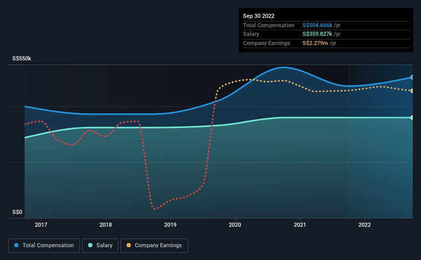Click the 2020 x-axis label
421x260 pixels.
coord(235,225)
